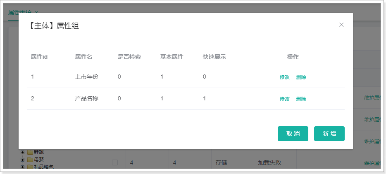Expand the 母婴 tree node
This screenshot has height=174, width=386.
(x=23, y=160)
